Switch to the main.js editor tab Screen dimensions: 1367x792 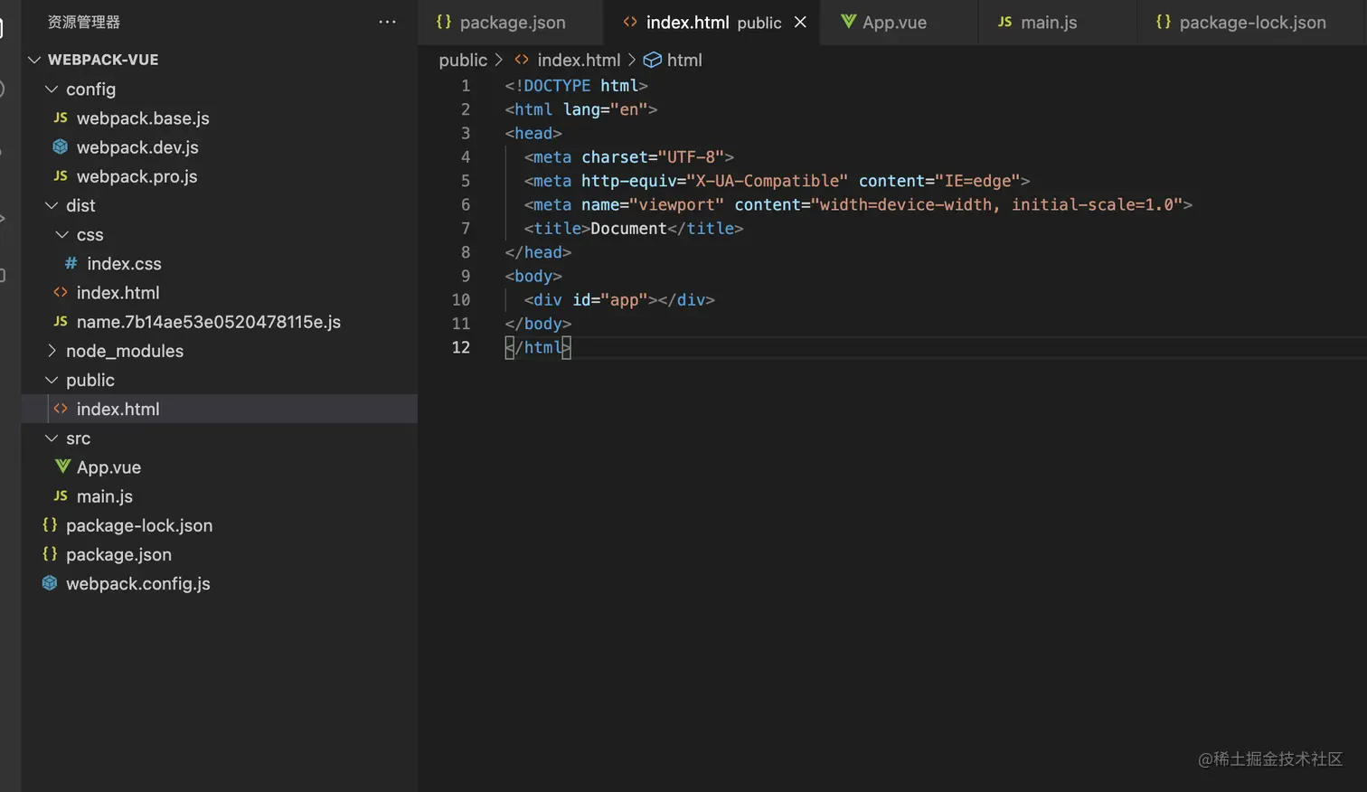(x=1048, y=22)
